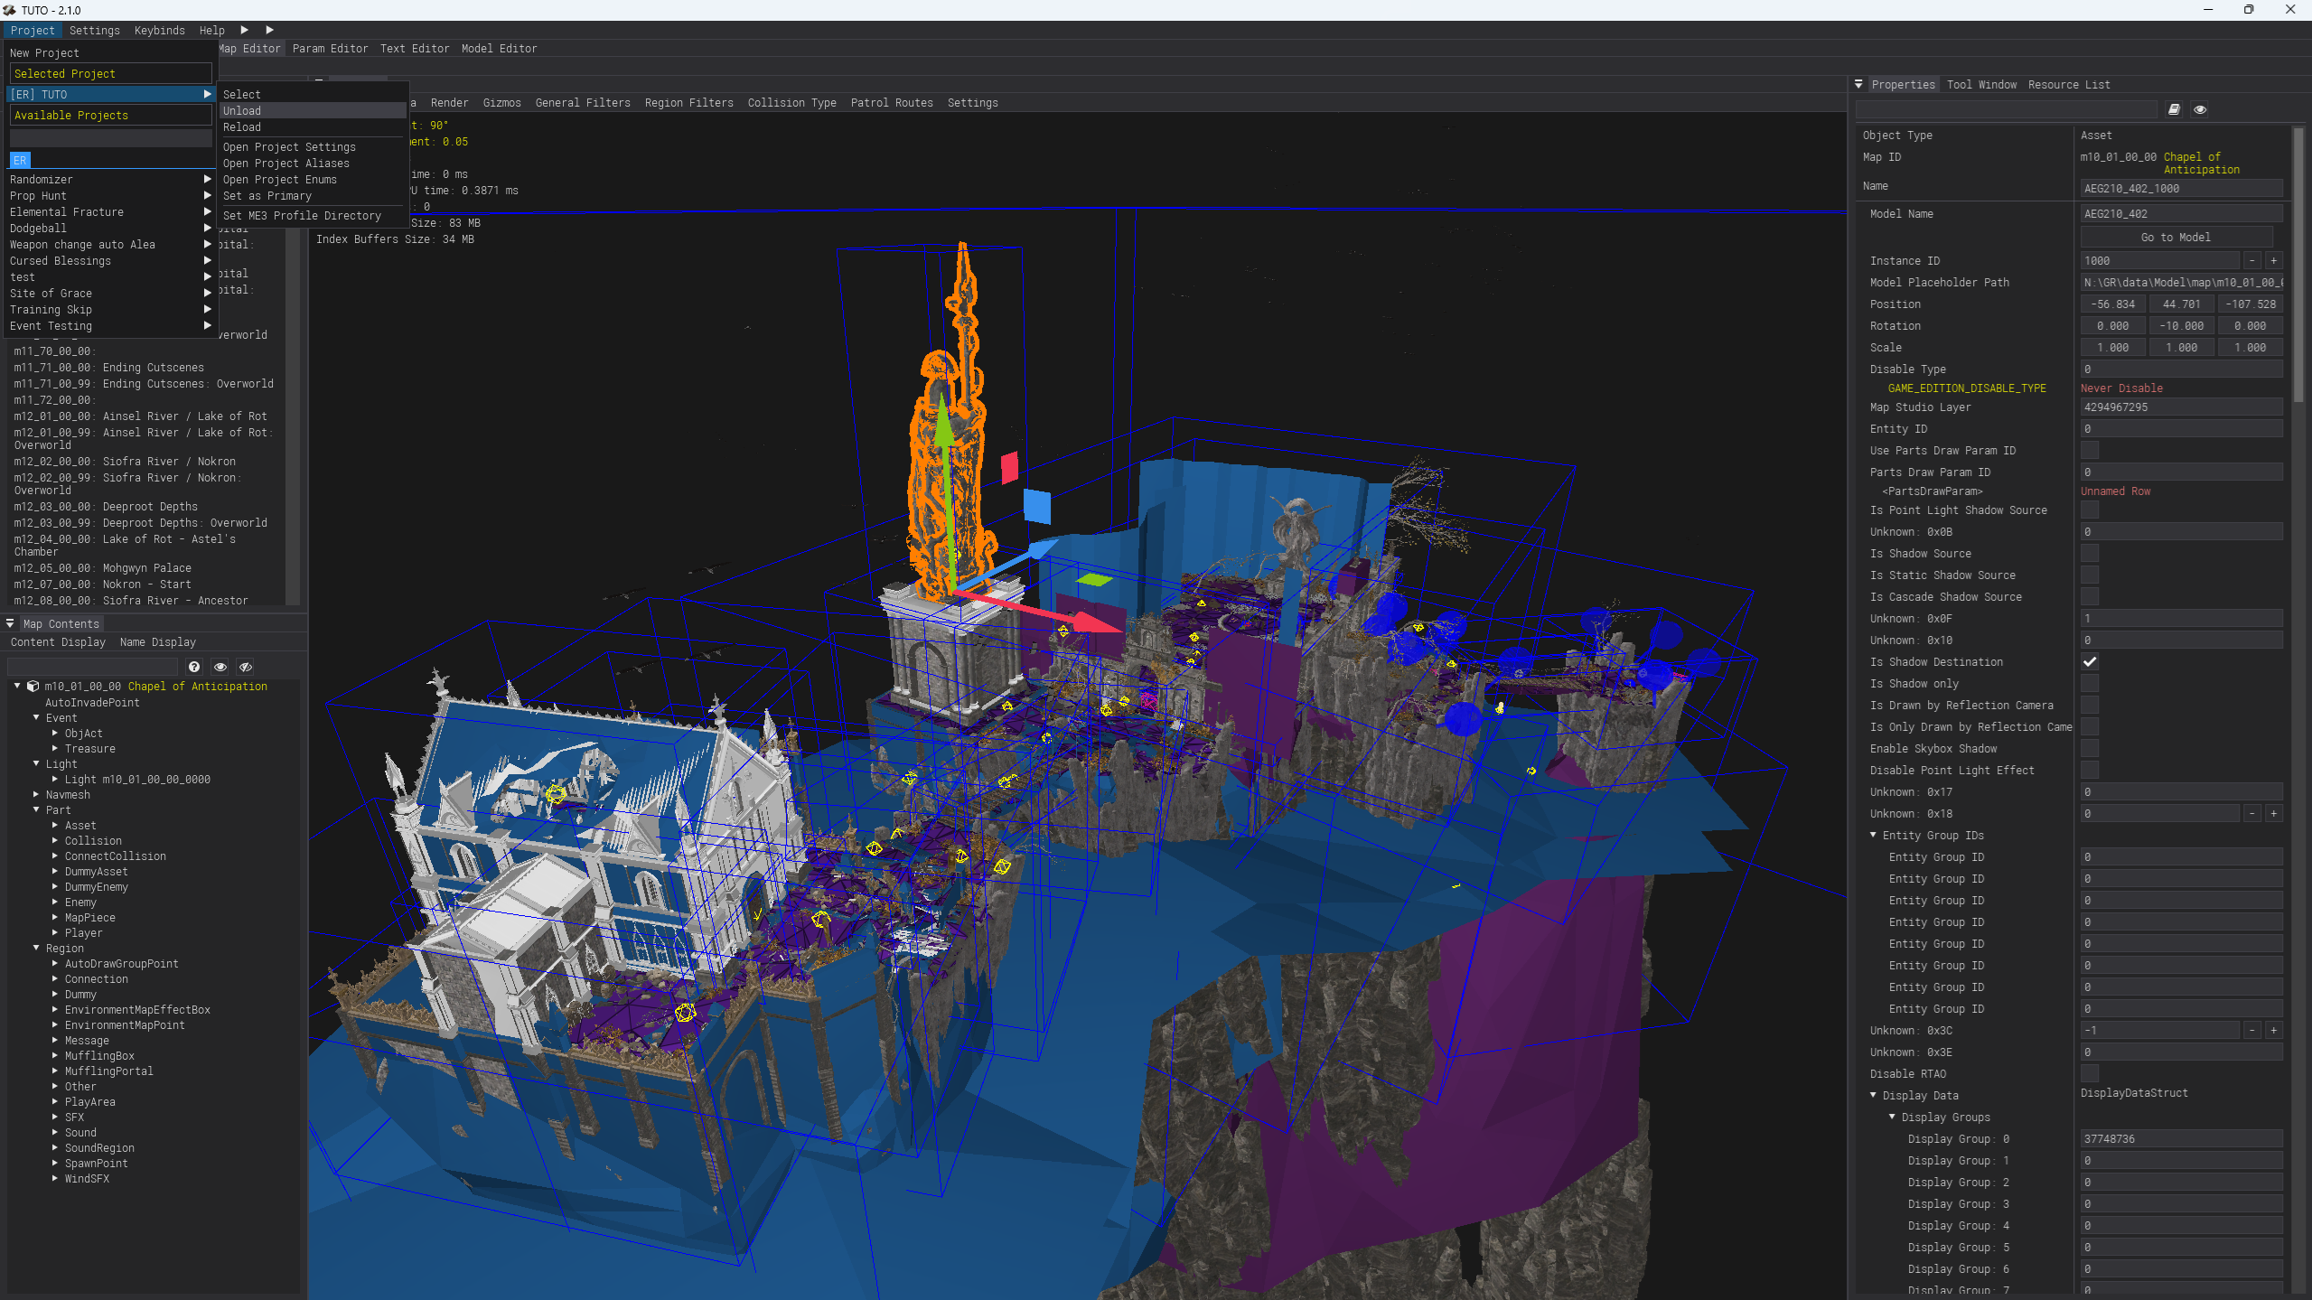Collapse the Display Groups section

tap(1892, 1118)
